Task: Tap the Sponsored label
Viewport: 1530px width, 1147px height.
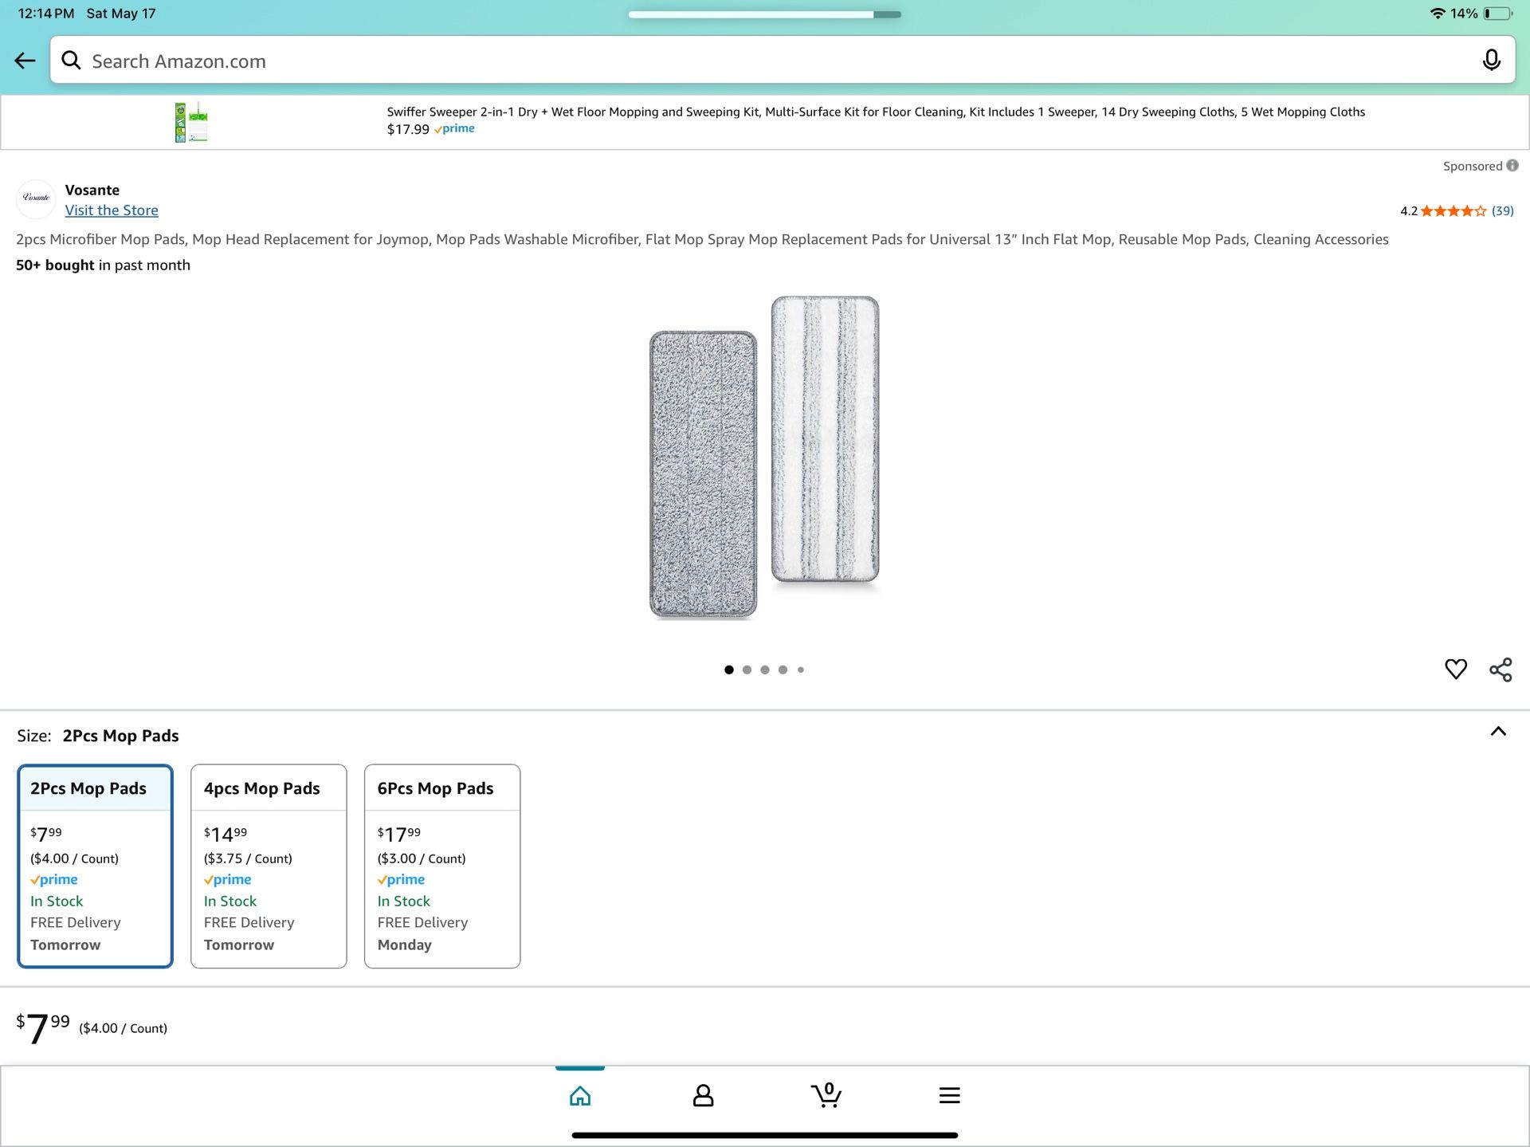Action: [x=1472, y=166]
